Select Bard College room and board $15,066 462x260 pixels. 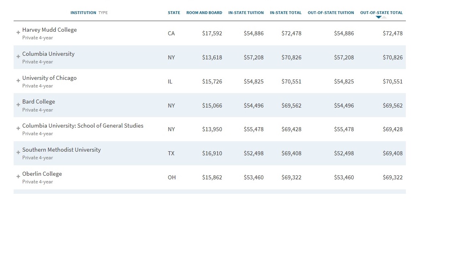(212, 106)
